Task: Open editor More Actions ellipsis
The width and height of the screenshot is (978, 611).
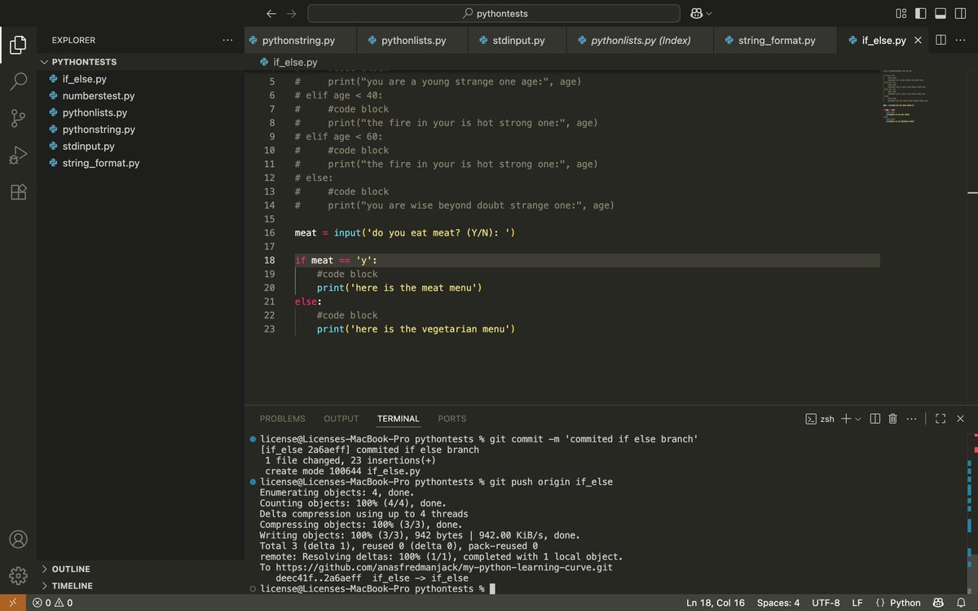Action: point(960,40)
